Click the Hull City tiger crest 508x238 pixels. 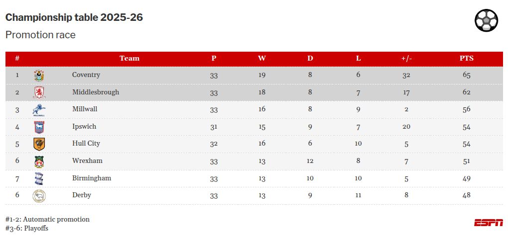point(39,144)
